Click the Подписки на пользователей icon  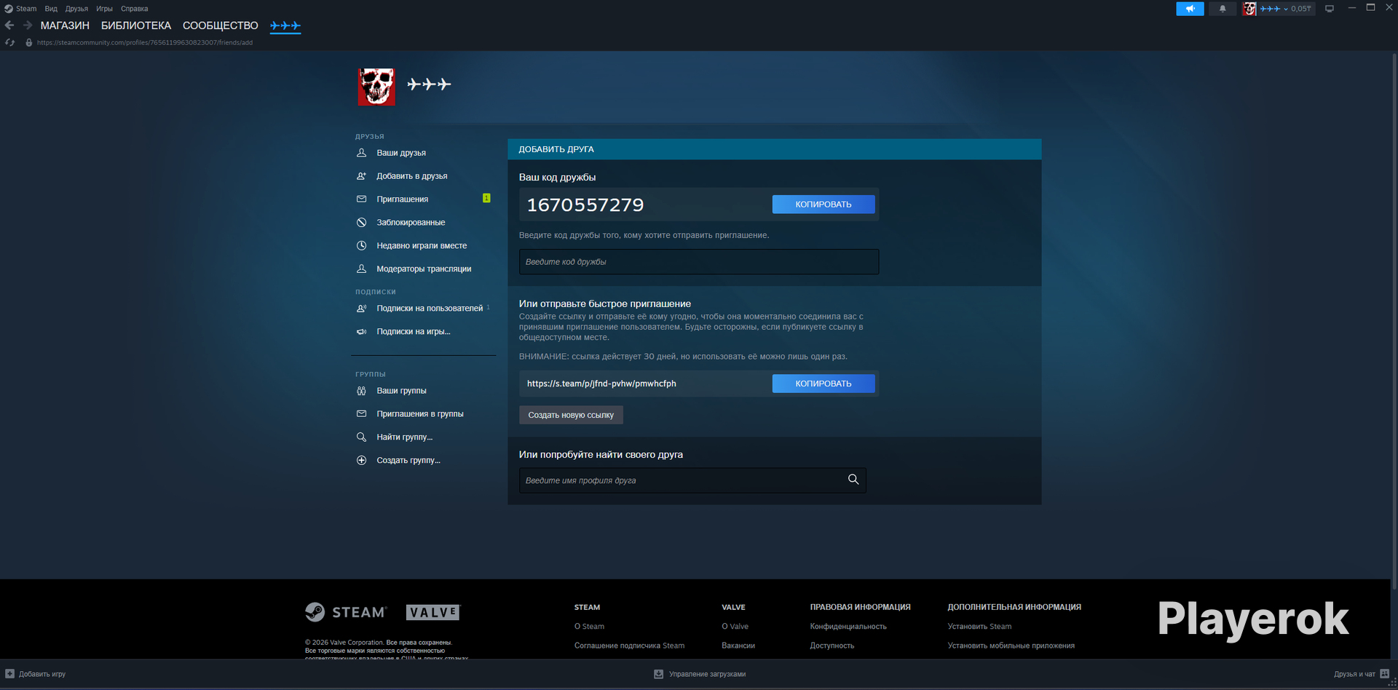[x=361, y=309]
